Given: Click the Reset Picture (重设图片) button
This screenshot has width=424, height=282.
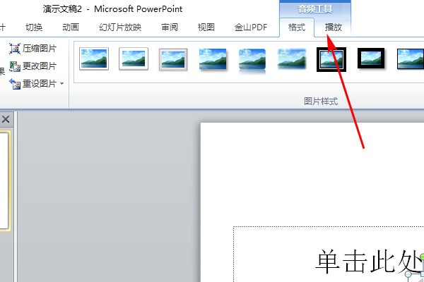Looking at the screenshot, I should coord(33,84).
